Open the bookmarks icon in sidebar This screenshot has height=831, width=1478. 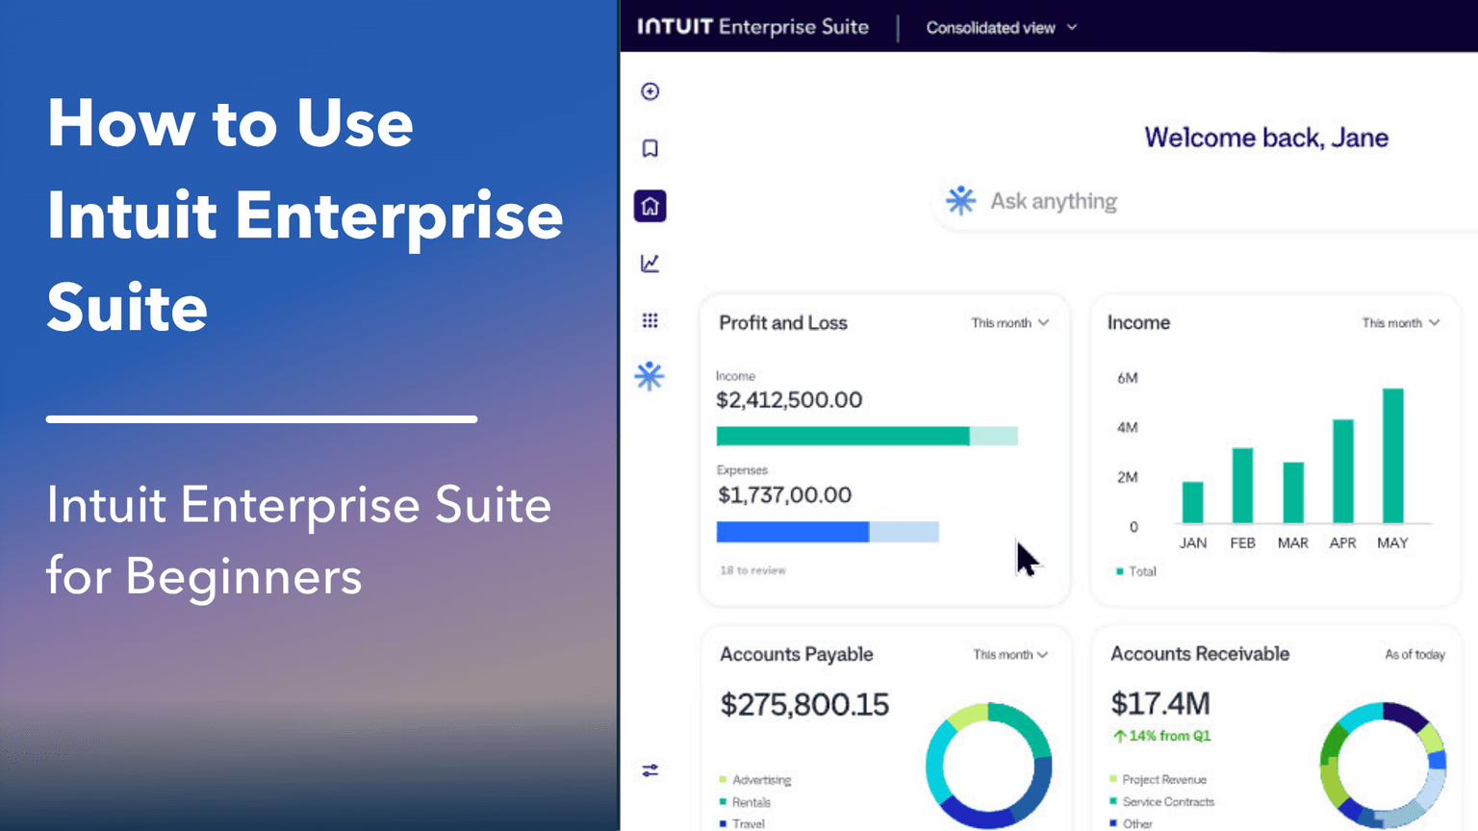pyautogui.click(x=650, y=148)
